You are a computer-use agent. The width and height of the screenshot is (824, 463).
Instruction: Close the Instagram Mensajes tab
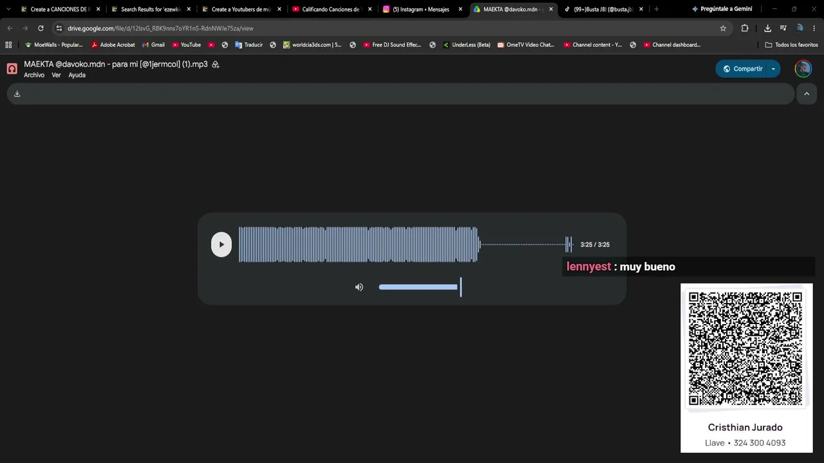[460, 9]
